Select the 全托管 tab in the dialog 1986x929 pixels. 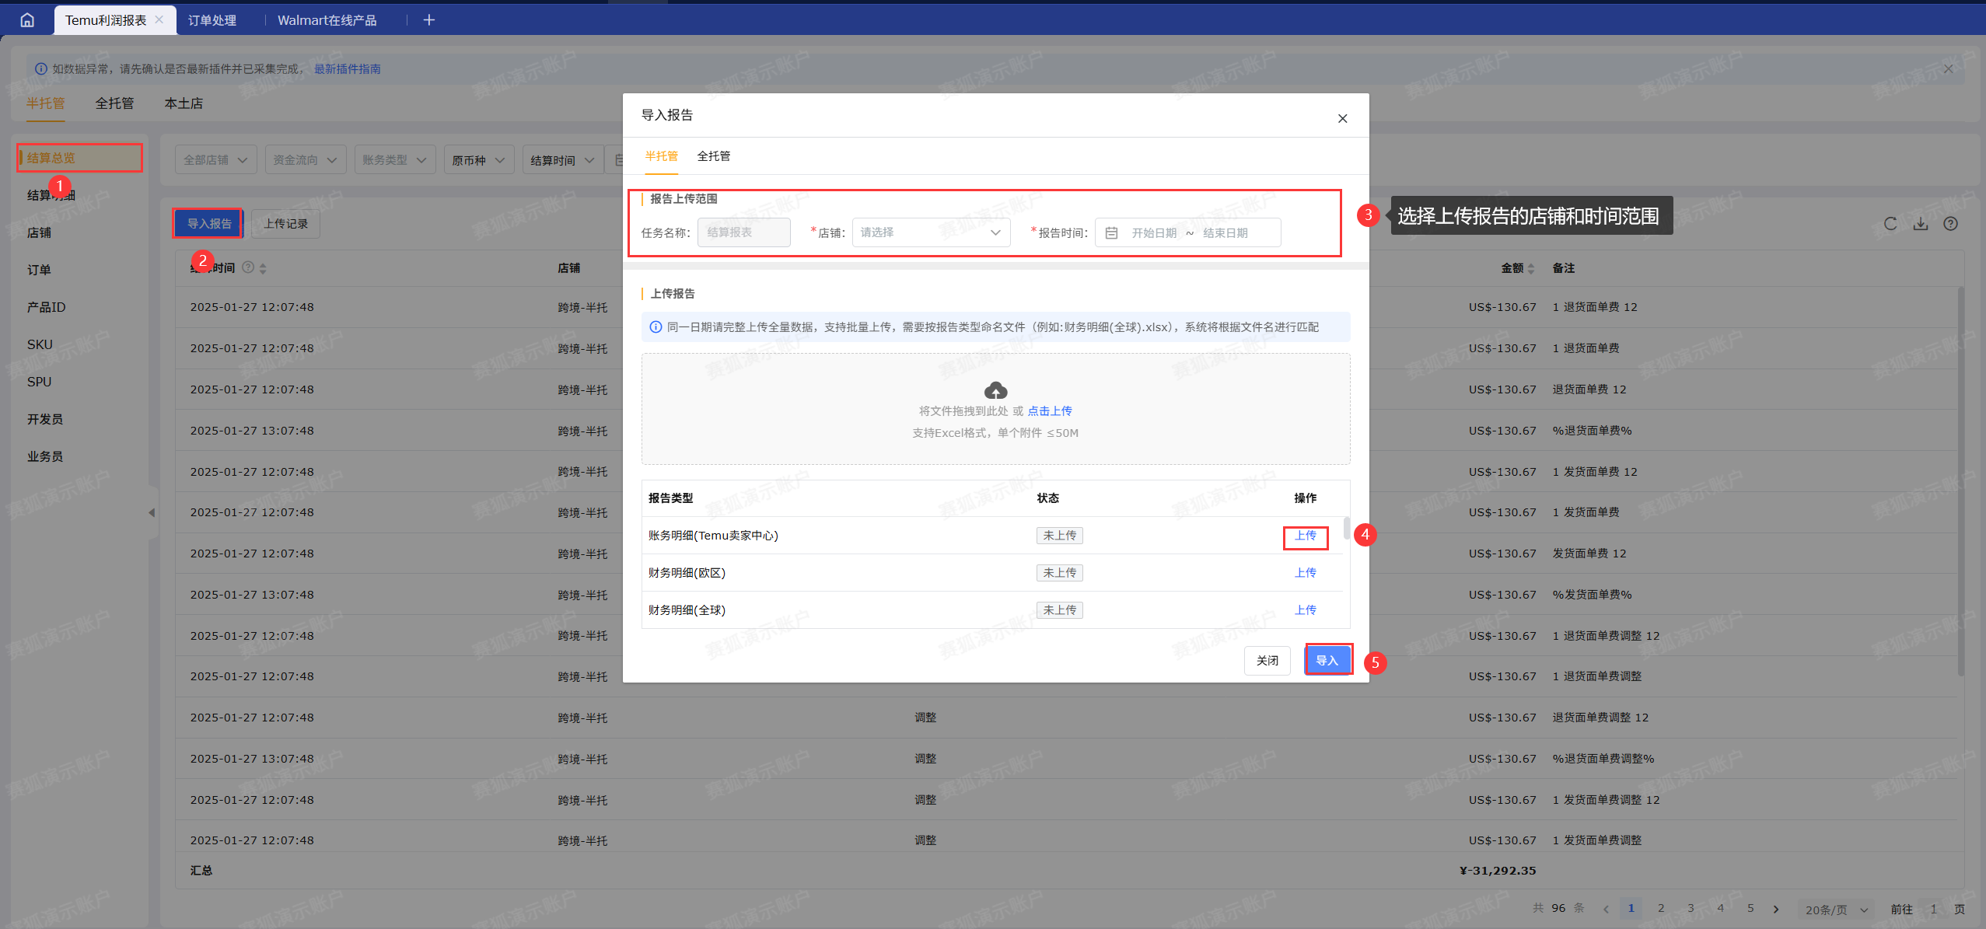(x=713, y=156)
